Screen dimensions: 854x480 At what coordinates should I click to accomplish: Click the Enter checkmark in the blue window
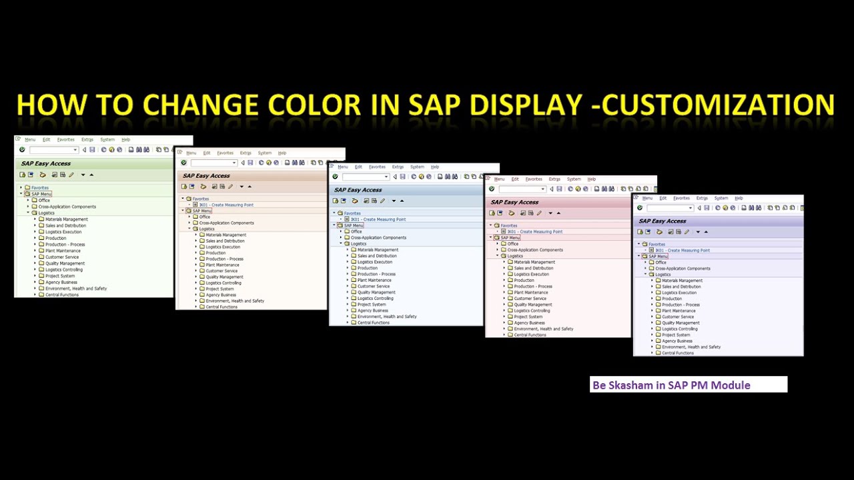point(335,177)
